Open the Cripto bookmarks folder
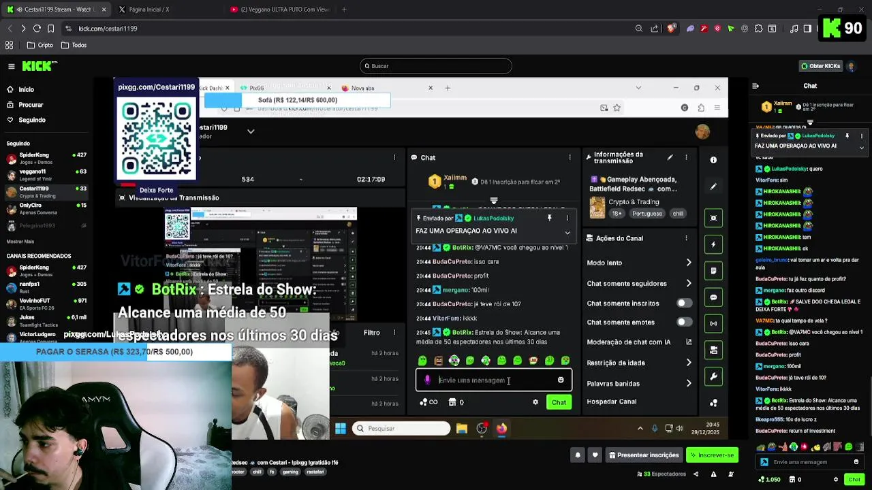872x490 pixels. pyautogui.click(x=40, y=45)
